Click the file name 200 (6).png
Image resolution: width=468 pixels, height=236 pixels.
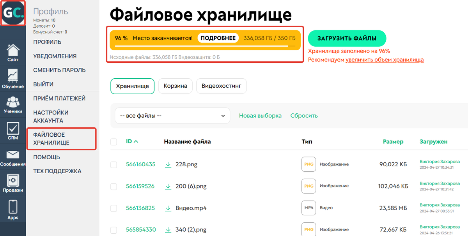point(191,186)
